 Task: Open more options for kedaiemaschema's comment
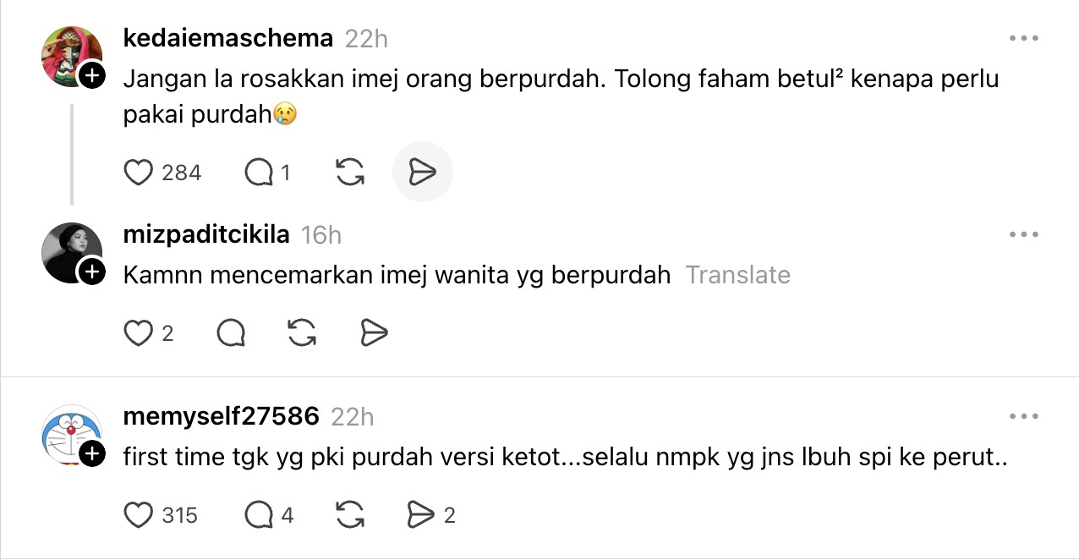coord(1023,39)
